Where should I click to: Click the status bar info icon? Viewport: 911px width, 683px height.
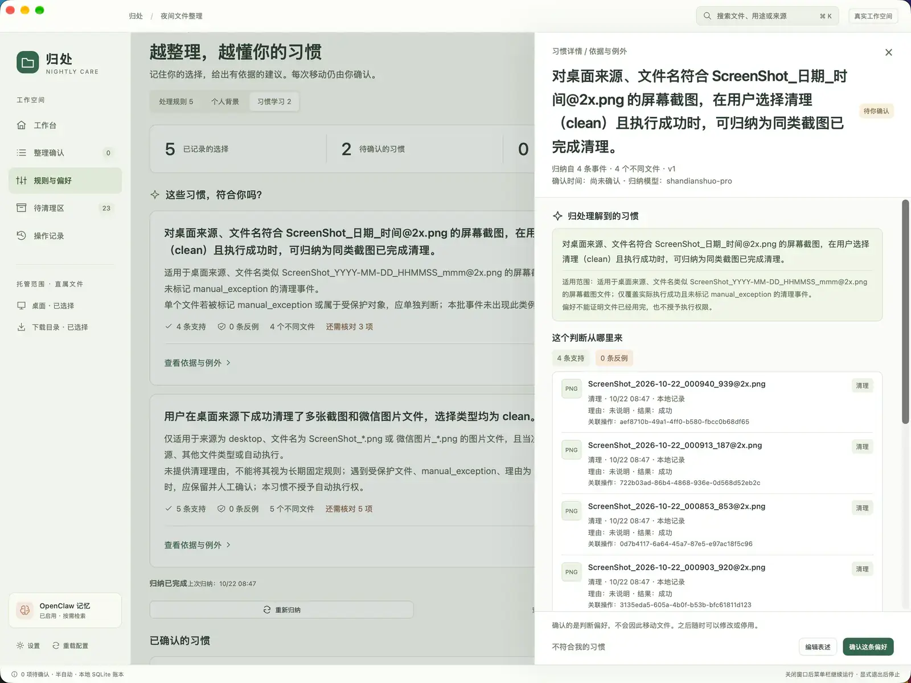[x=14, y=674]
